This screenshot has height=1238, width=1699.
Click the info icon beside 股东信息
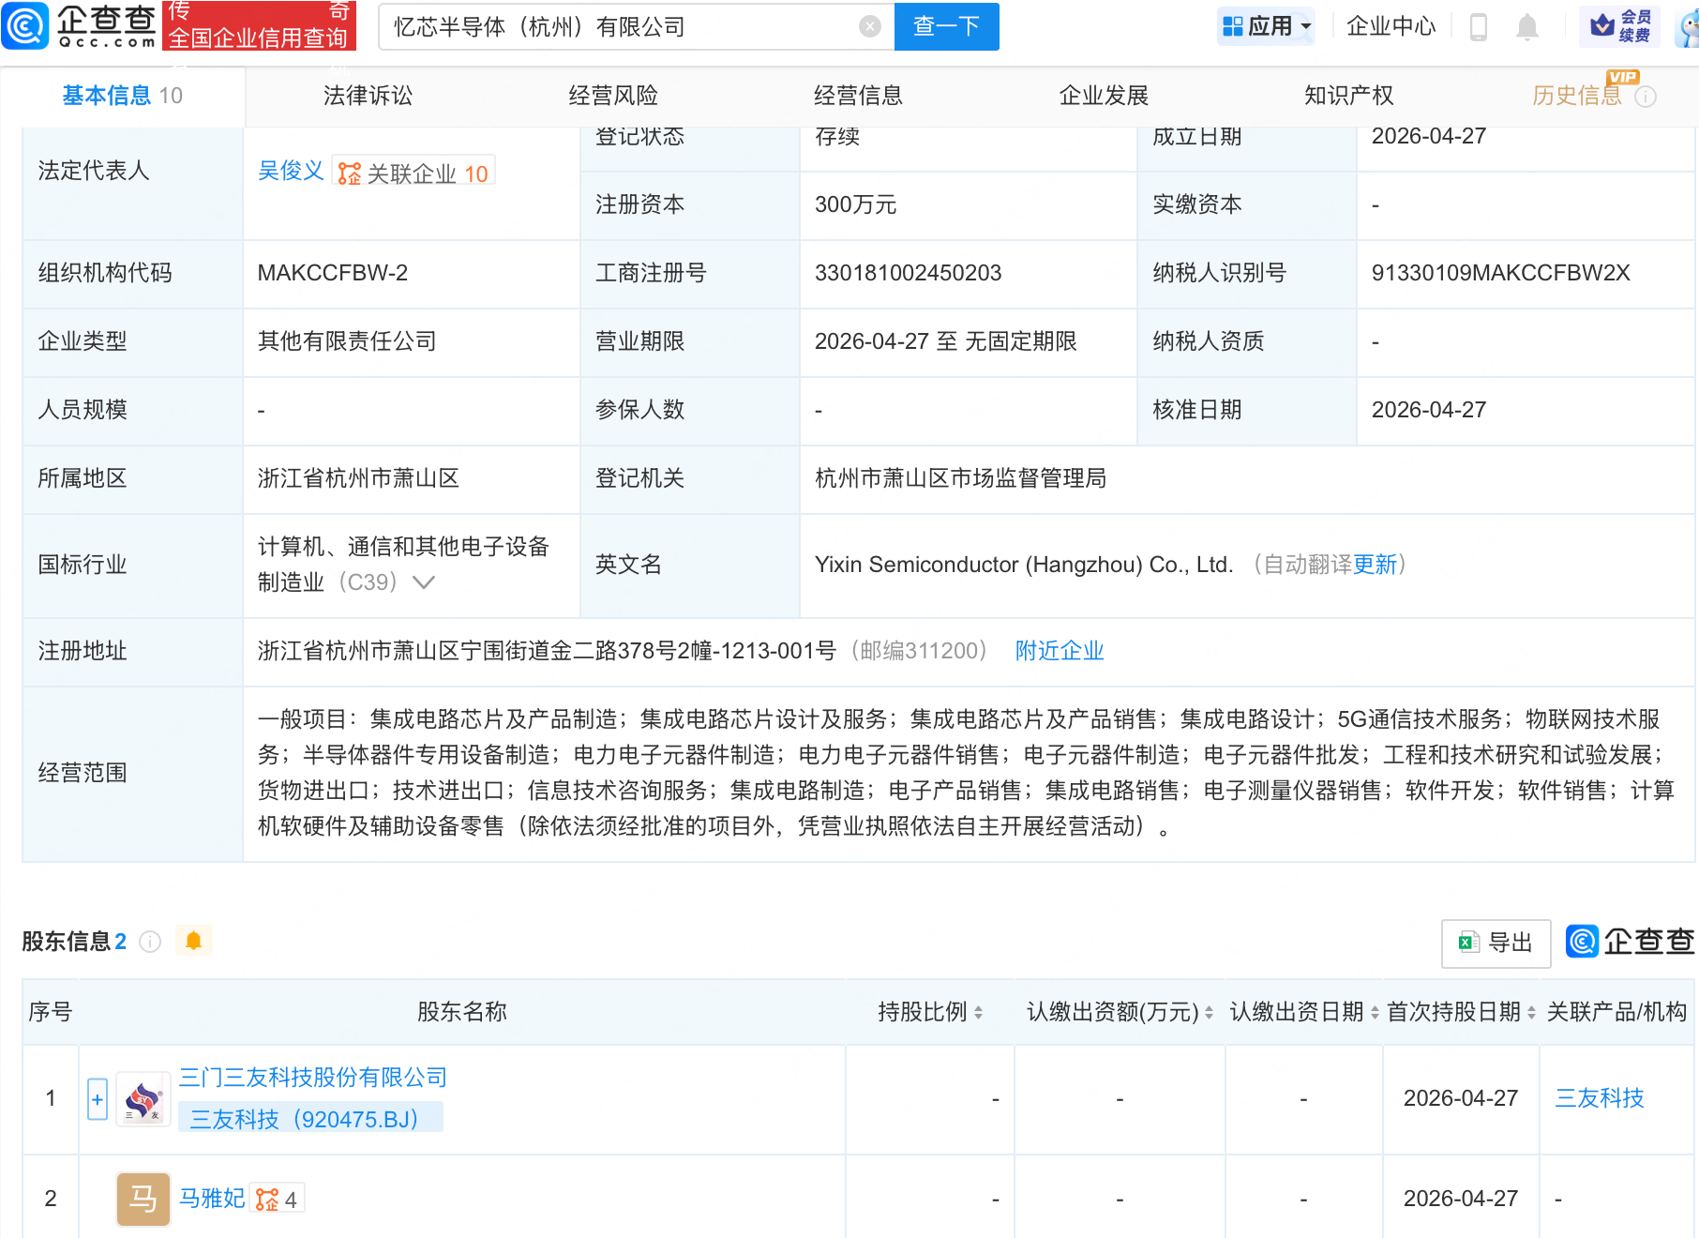click(x=149, y=942)
